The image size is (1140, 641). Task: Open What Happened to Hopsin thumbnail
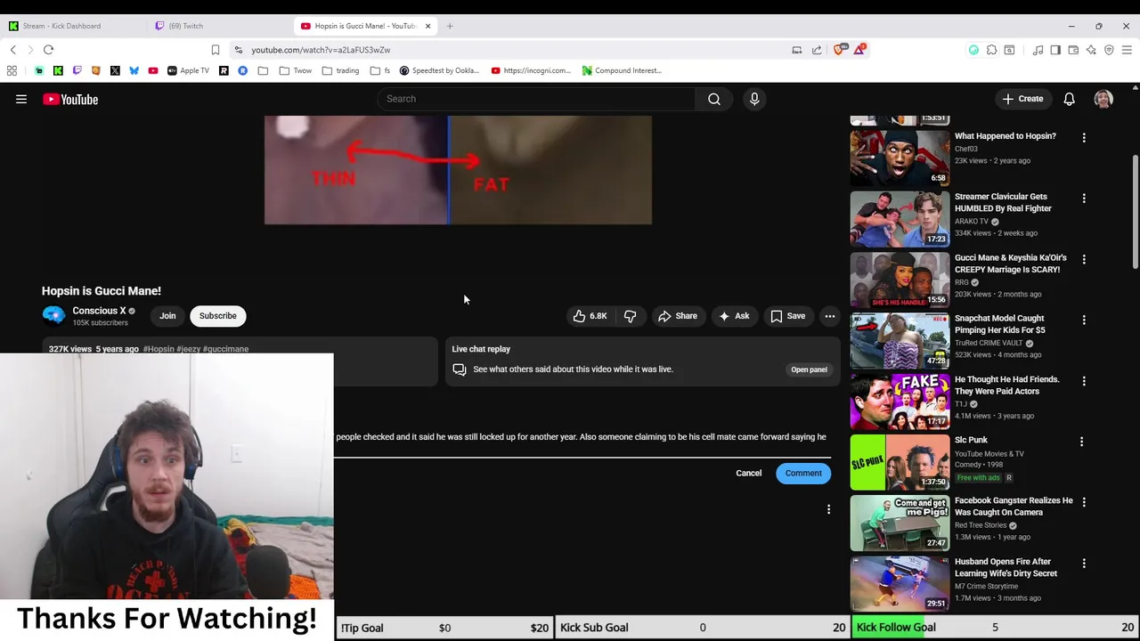coord(900,157)
